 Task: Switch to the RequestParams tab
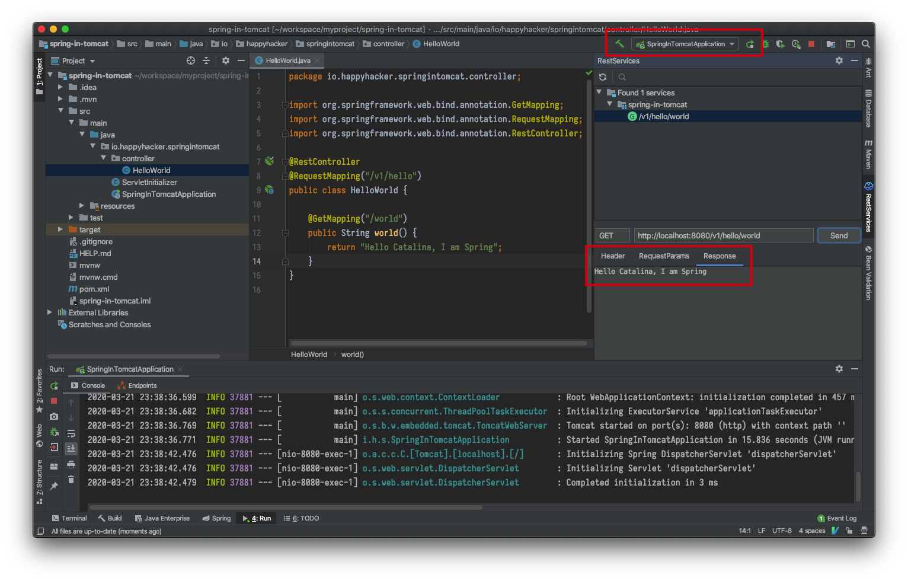point(664,256)
